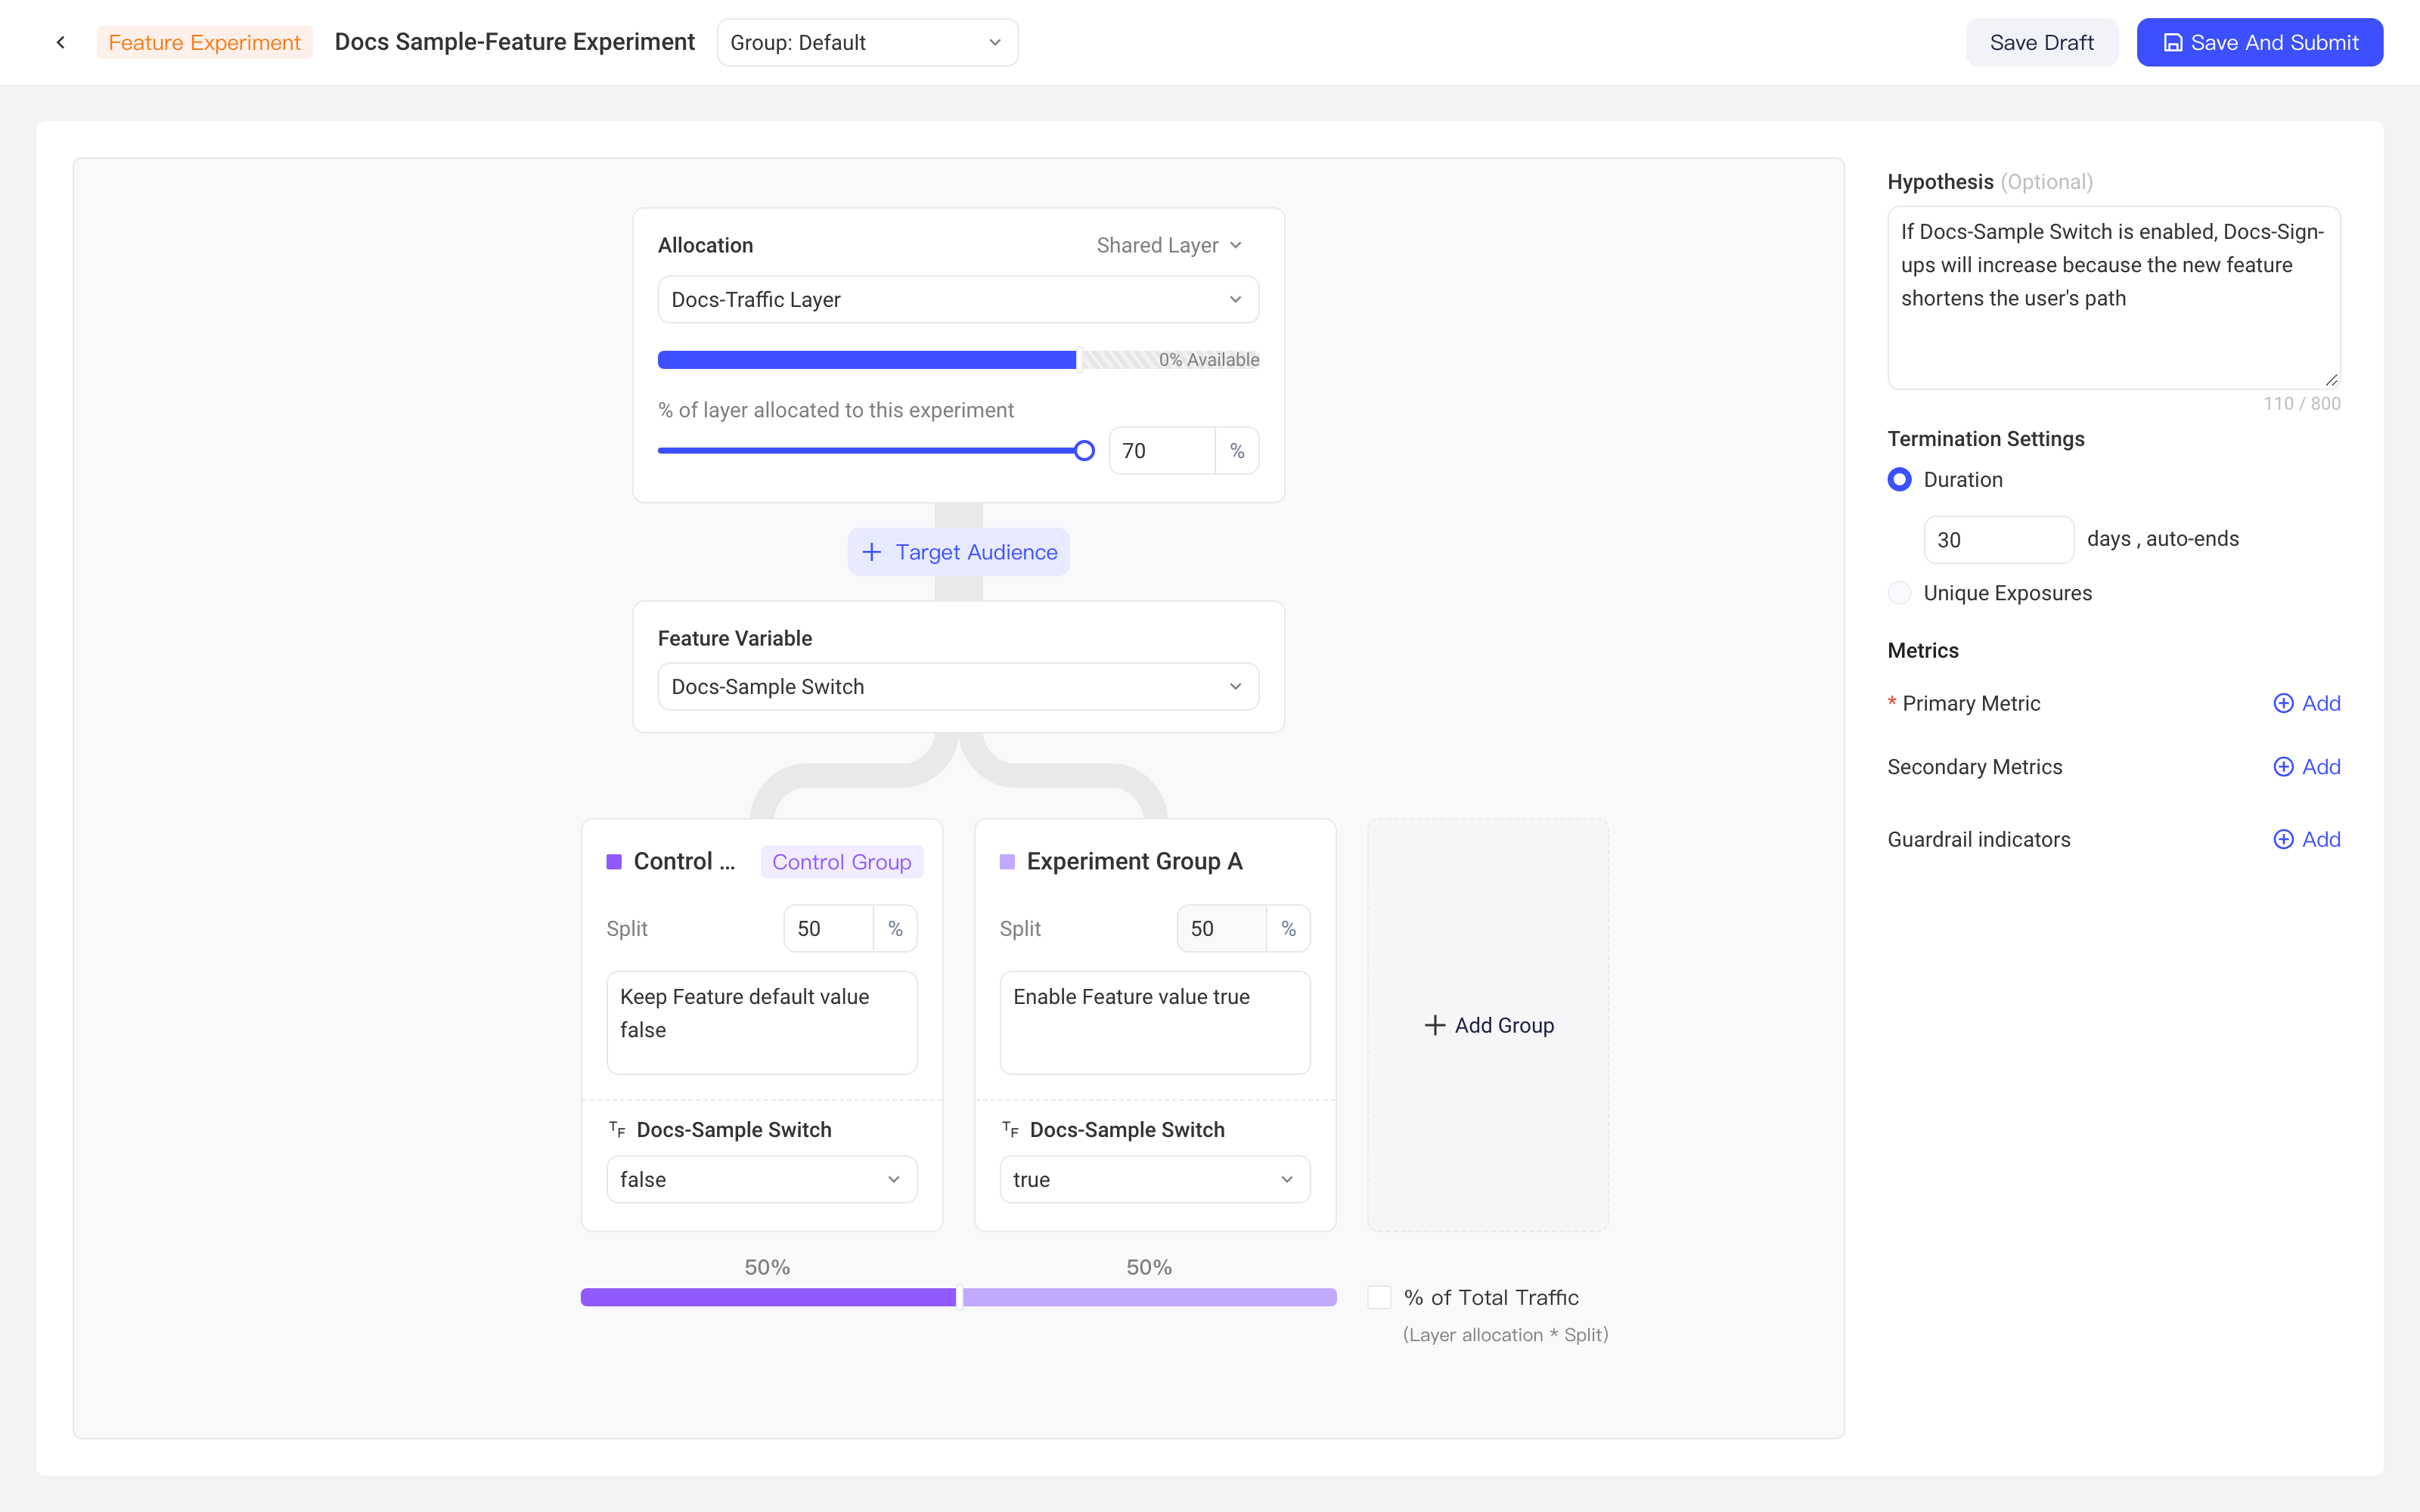Click the Feature Experiment tag
Screen dimensions: 2420x1512
point(205,42)
